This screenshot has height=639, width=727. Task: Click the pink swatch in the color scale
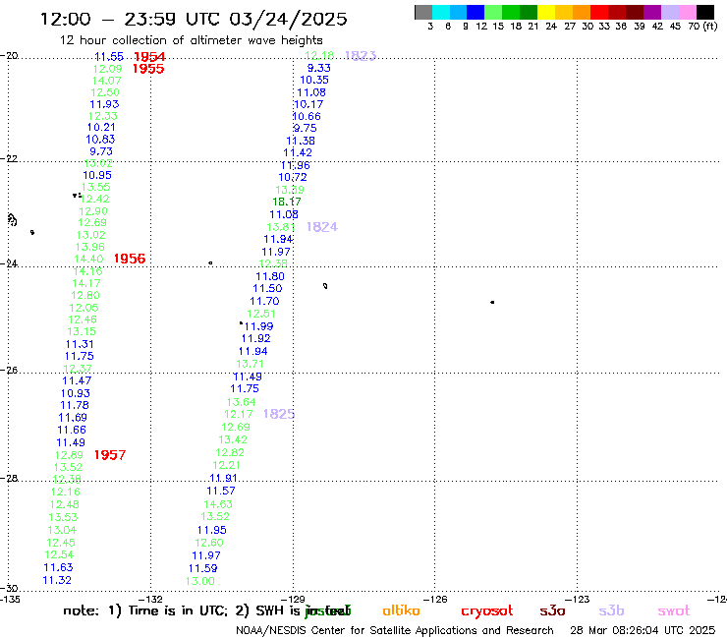pyautogui.click(x=688, y=12)
